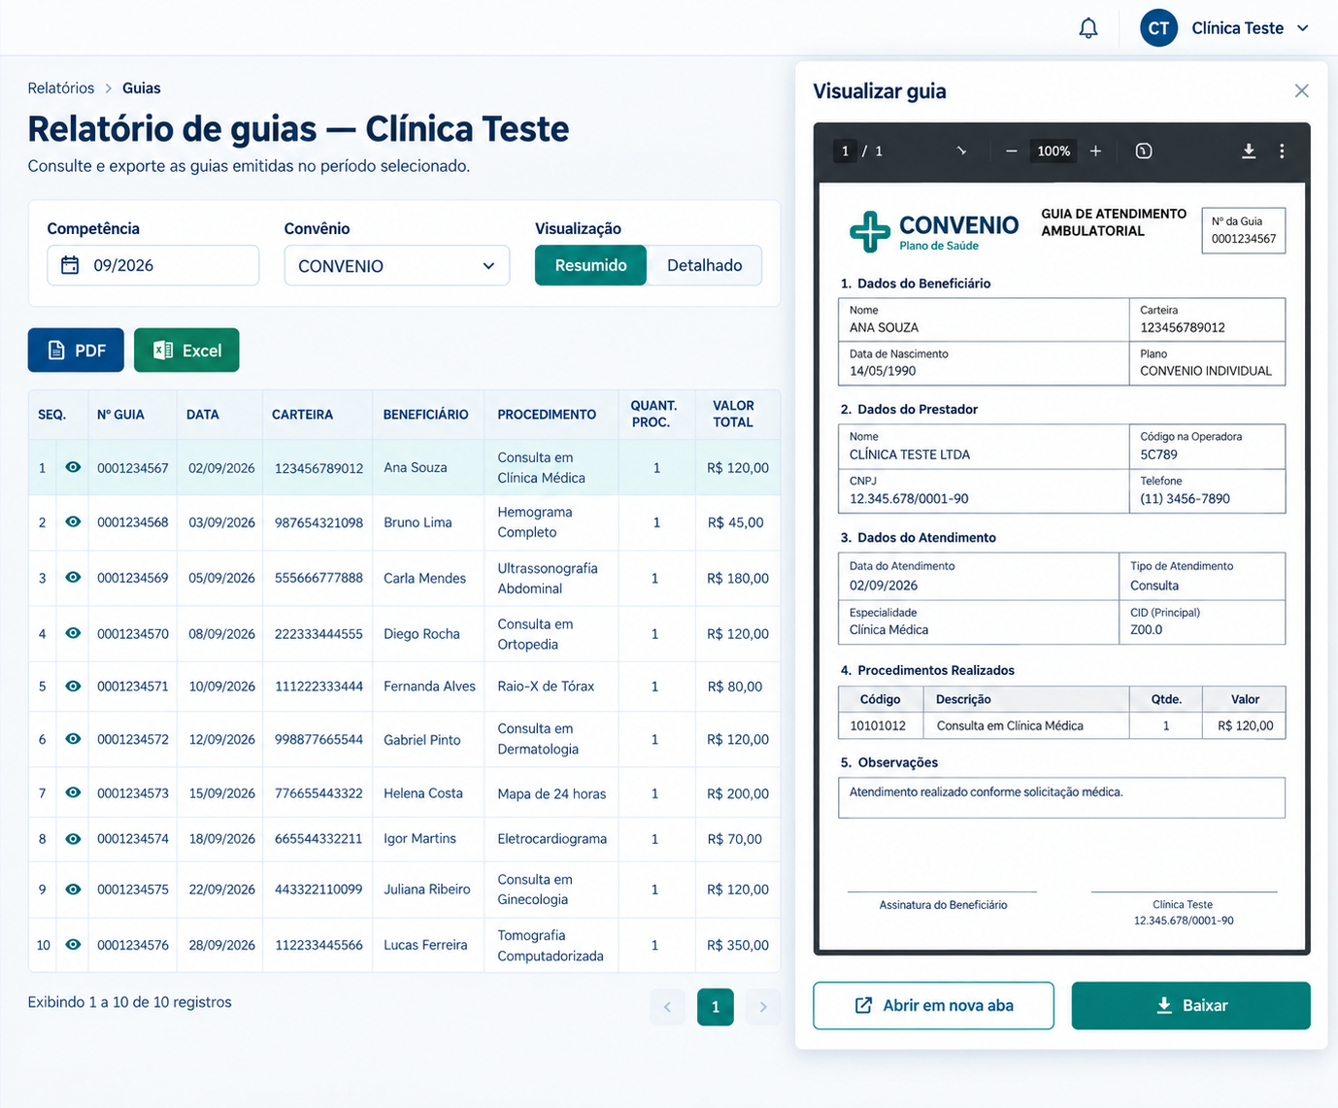Click the PDF viewer download icon
This screenshot has width=1338, height=1108.
[1249, 151]
